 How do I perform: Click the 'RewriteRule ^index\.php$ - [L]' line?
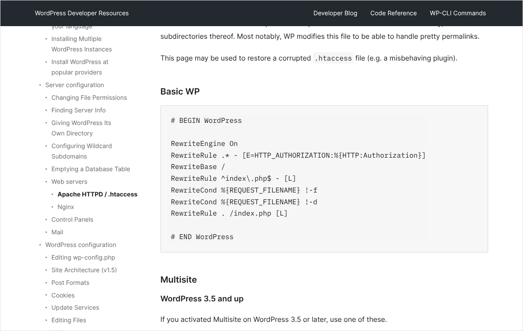233,179
